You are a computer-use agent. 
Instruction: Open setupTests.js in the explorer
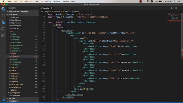[16, 87]
